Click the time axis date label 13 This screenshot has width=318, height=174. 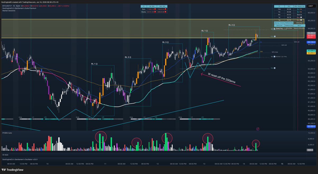(x=204, y=164)
